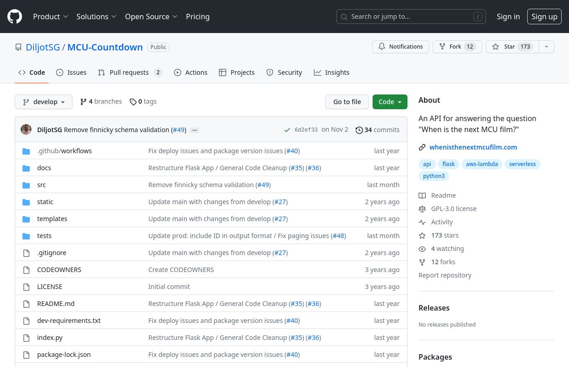The image size is (569, 367).
Task: Click the ellipsis commit message expander
Action: [195, 130]
